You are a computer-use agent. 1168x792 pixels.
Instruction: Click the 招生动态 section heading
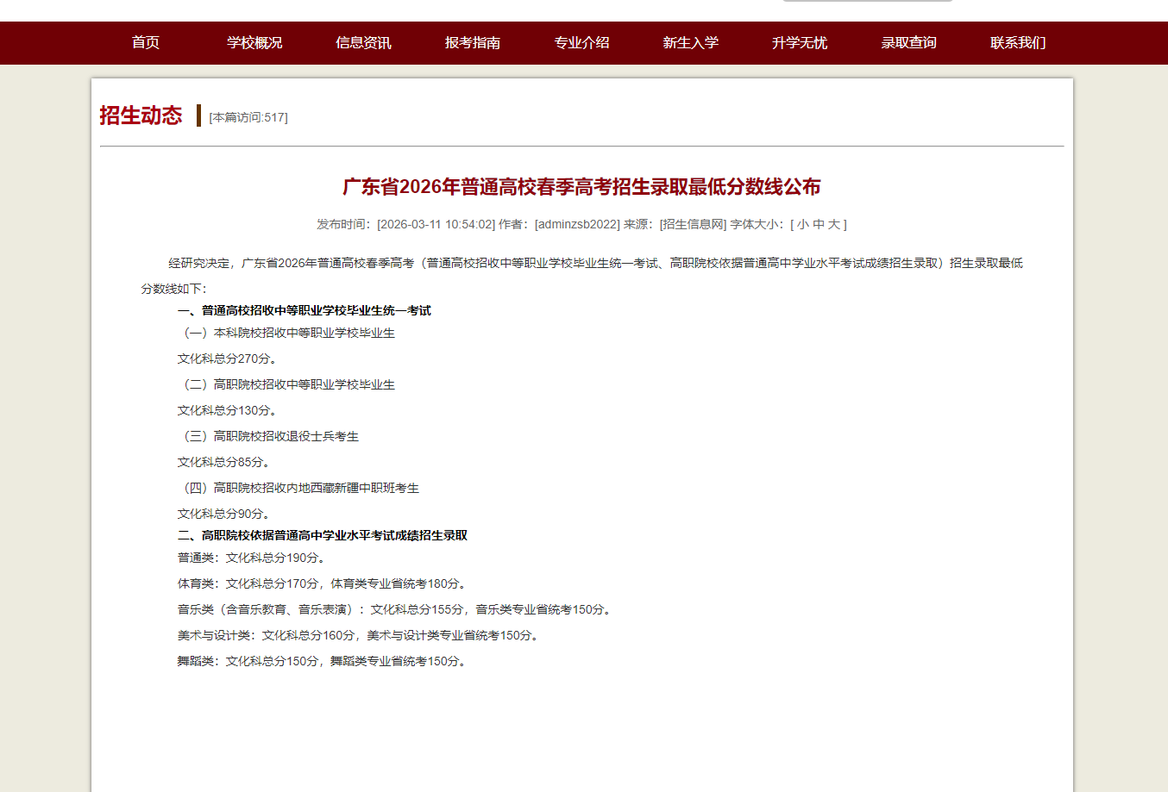(x=141, y=115)
